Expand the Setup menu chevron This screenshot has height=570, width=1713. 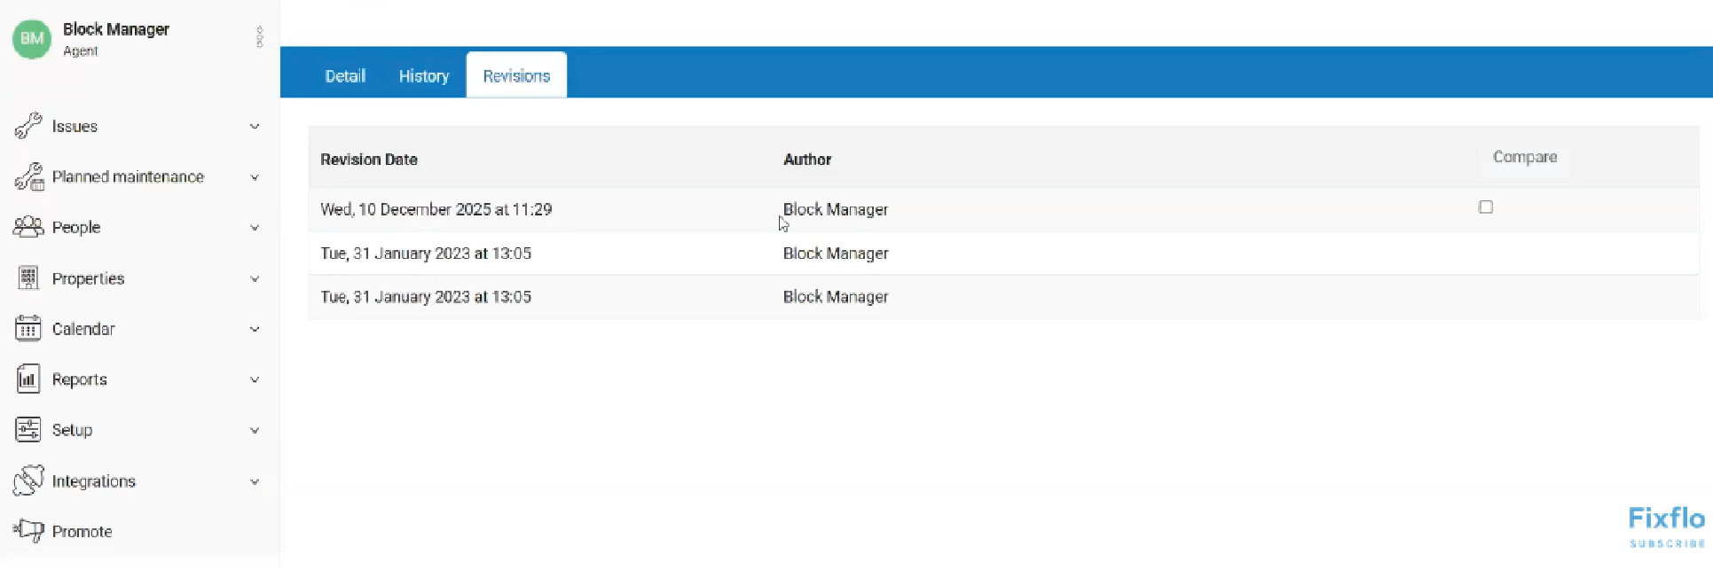coord(255,430)
